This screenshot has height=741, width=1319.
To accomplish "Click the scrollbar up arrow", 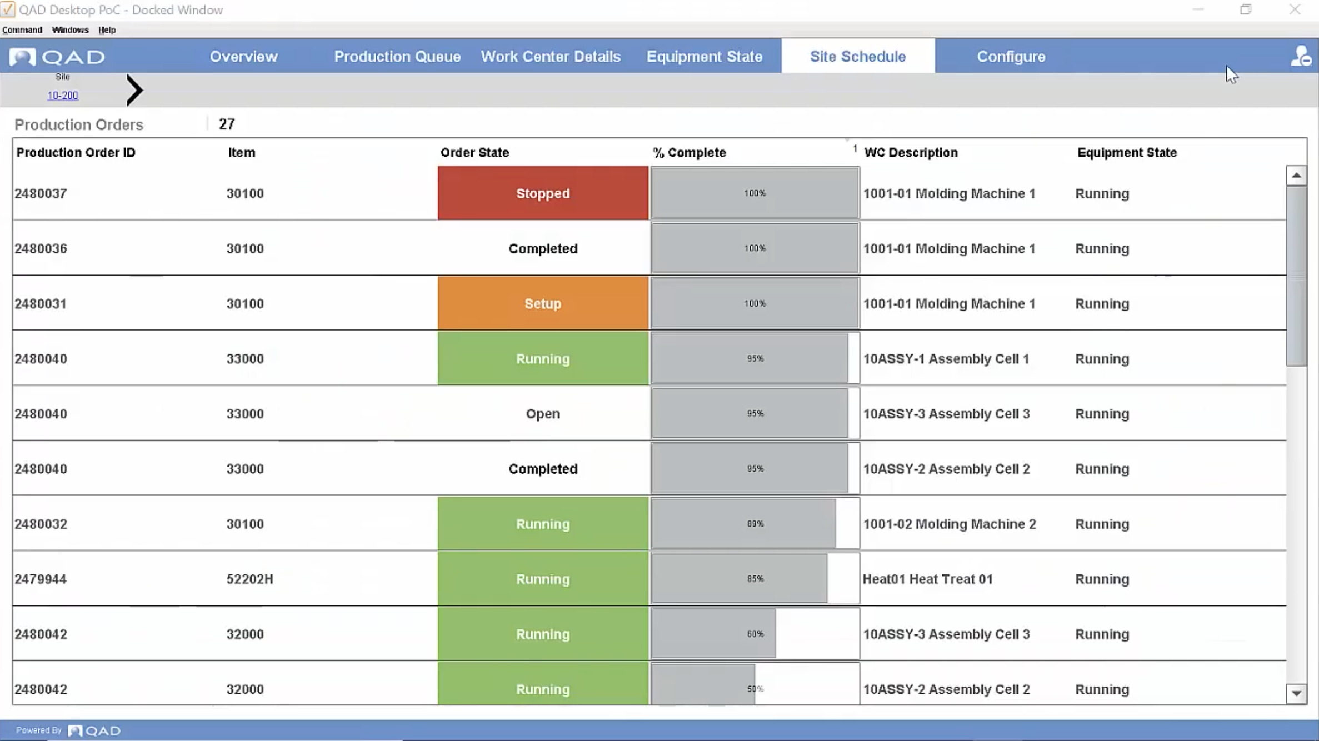I will (1297, 174).
